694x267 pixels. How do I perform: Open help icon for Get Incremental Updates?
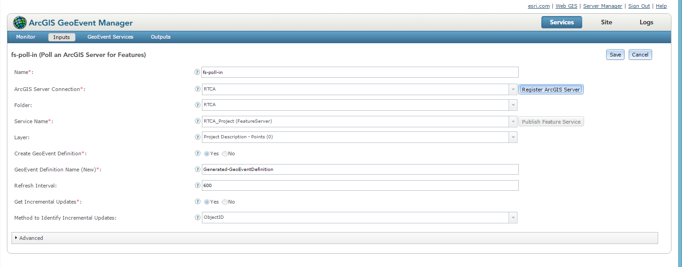198,201
